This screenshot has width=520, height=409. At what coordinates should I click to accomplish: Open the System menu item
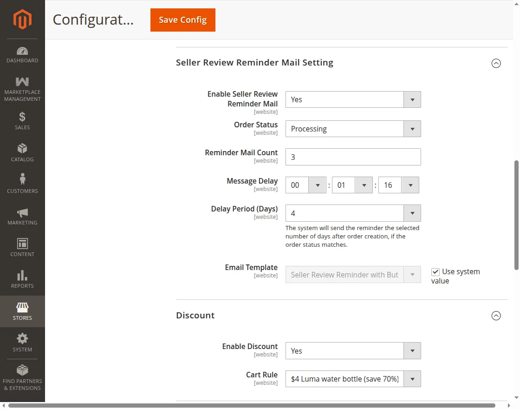[x=22, y=343]
